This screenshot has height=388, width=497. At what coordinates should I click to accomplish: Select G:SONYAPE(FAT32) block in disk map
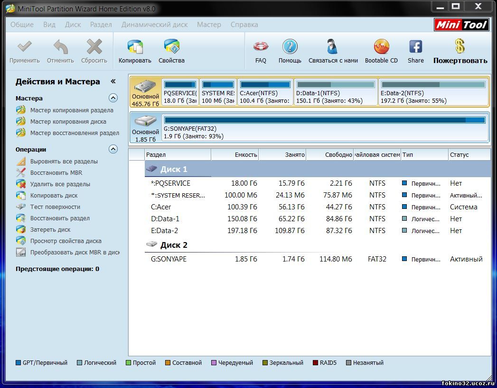click(325, 128)
